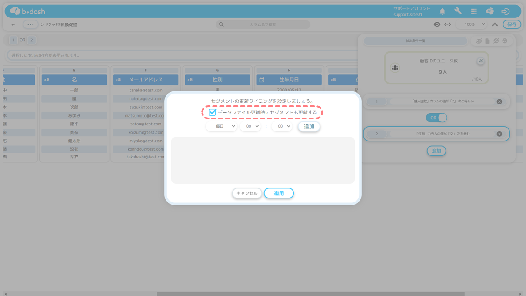
Task: Click the calendar icon in 生年月日 header
Action: pyautogui.click(x=262, y=80)
